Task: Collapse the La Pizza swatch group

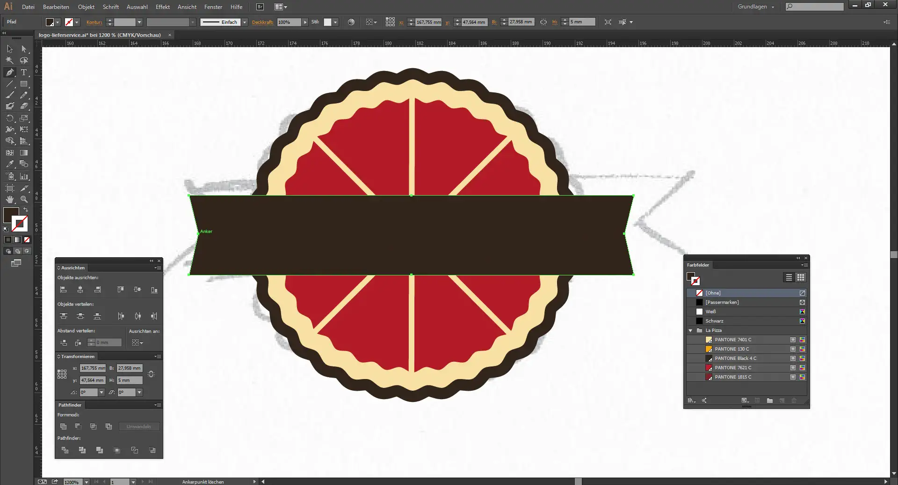Action: 691,330
